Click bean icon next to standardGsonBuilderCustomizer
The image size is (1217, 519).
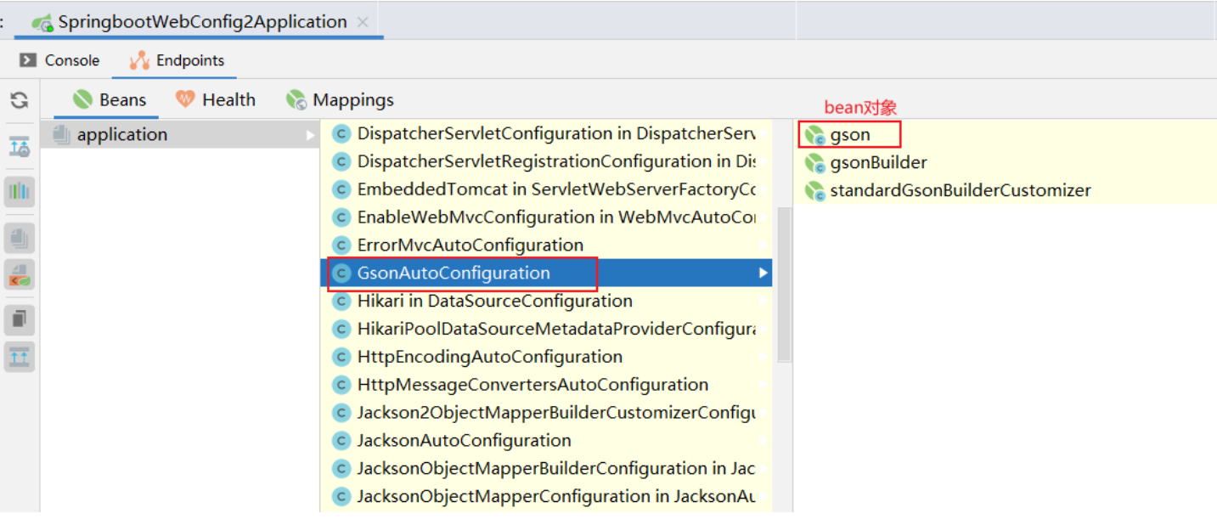[815, 190]
